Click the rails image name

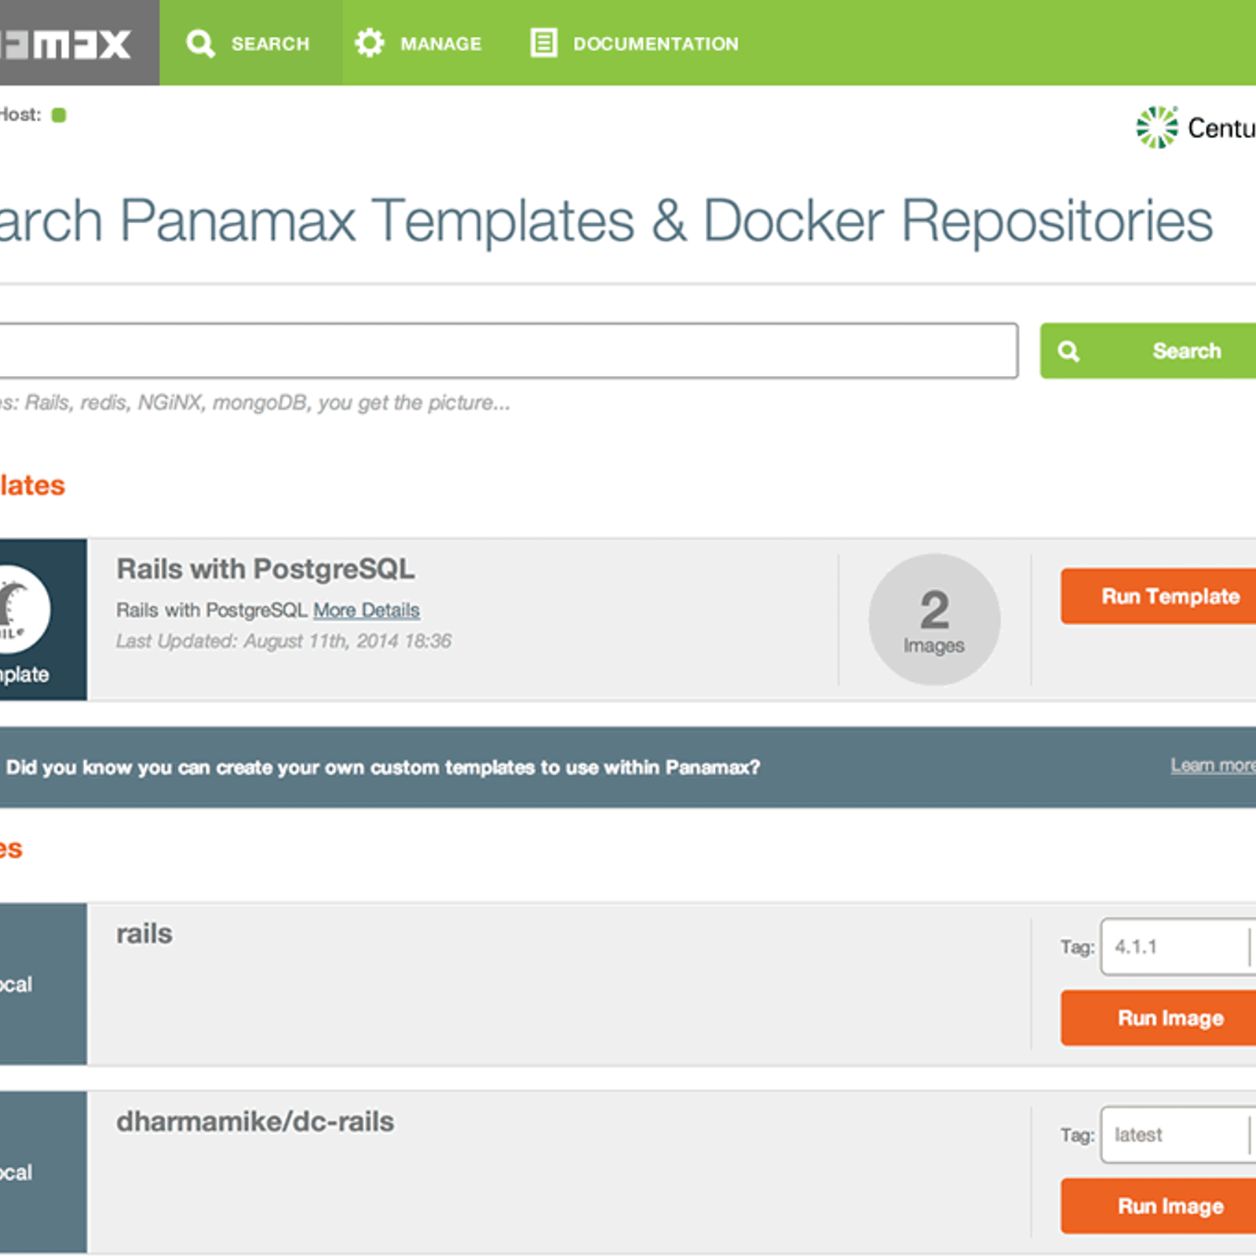[x=144, y=933]
